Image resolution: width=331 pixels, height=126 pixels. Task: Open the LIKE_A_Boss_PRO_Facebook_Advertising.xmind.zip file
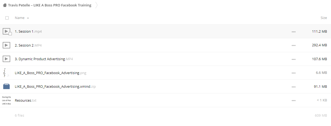pyautogui.click(x=55, y=86)
